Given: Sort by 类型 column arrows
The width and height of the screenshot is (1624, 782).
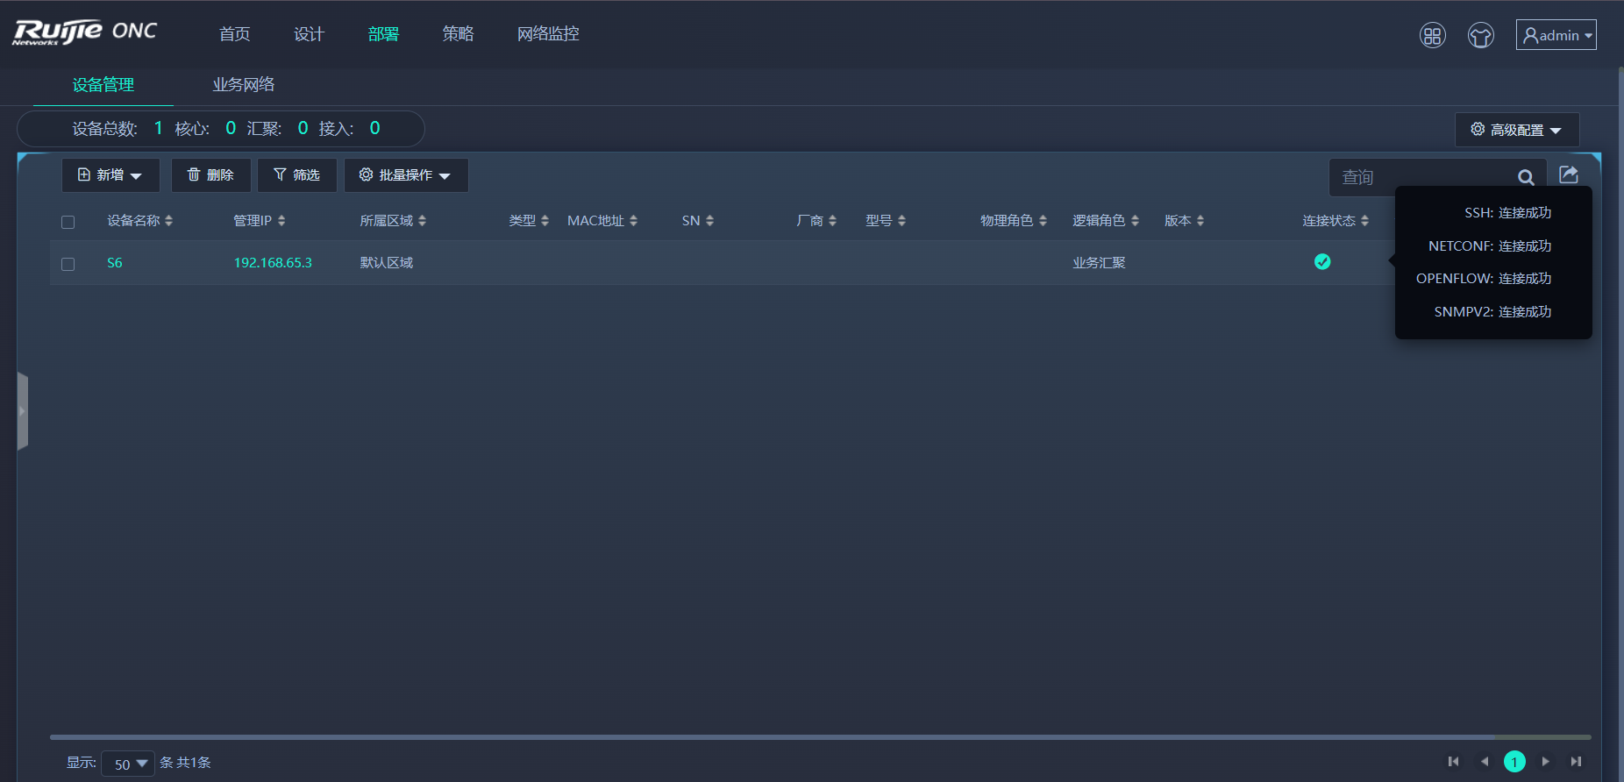Looking at the screenshot, I should tap(545, 221).
